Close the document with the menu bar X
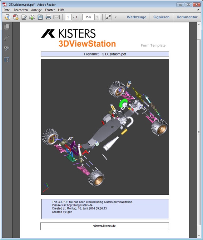 point(198,10)
